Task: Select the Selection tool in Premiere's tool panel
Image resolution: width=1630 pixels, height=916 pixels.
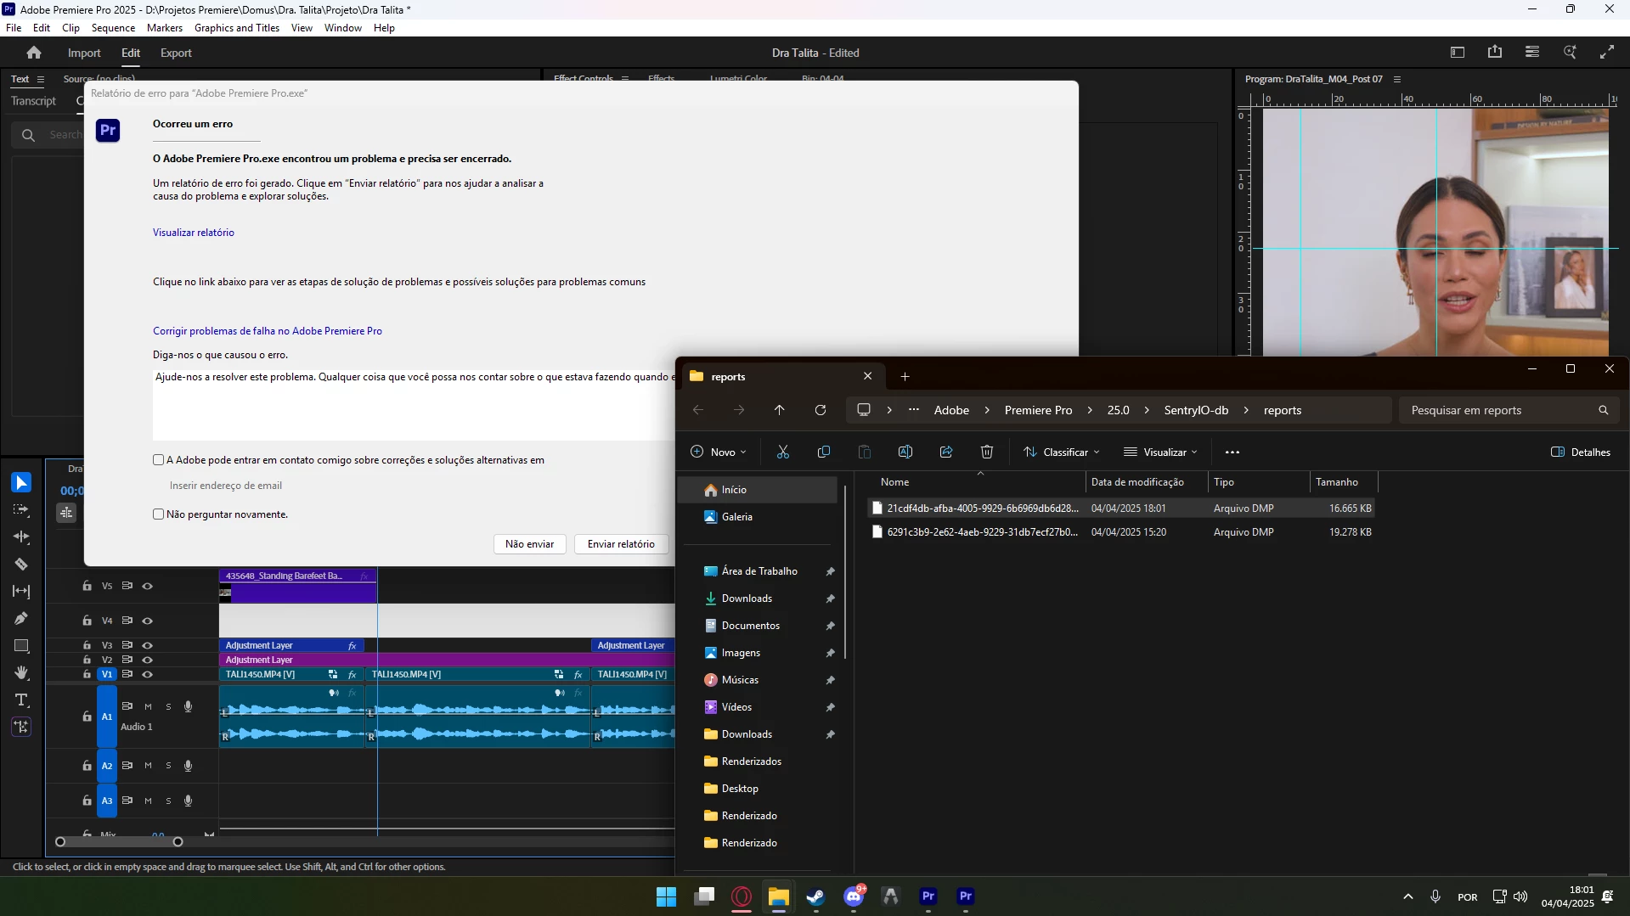Action: [21, 483]
